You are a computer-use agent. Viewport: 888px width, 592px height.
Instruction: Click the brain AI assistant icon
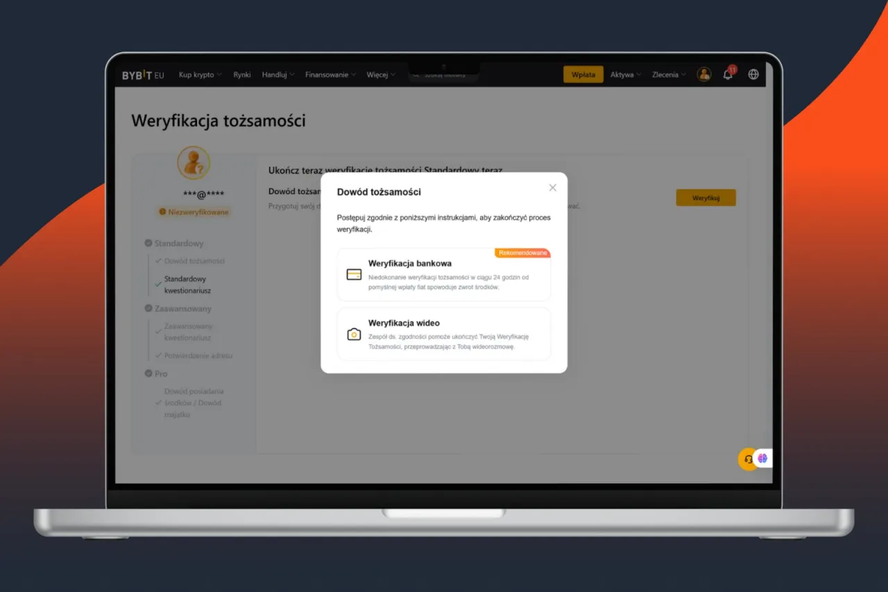(762, 458)
